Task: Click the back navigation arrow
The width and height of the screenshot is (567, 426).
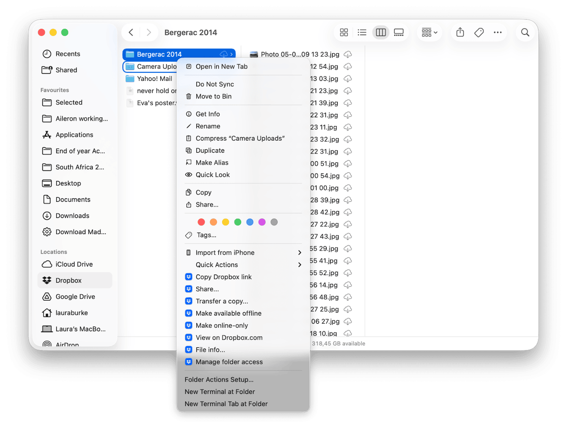Action: (x=131, y=32)
